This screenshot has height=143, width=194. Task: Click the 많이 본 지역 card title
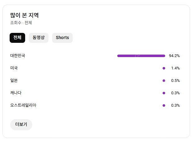coord(25,15)
